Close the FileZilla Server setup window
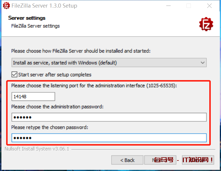 click(x=209, y=6)
